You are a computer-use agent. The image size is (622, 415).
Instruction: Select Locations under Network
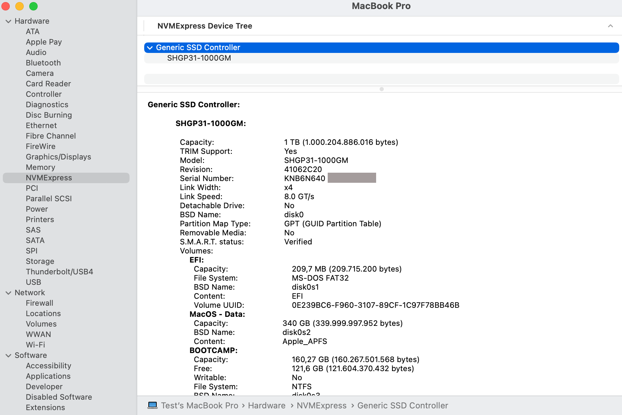pos(43,314)
